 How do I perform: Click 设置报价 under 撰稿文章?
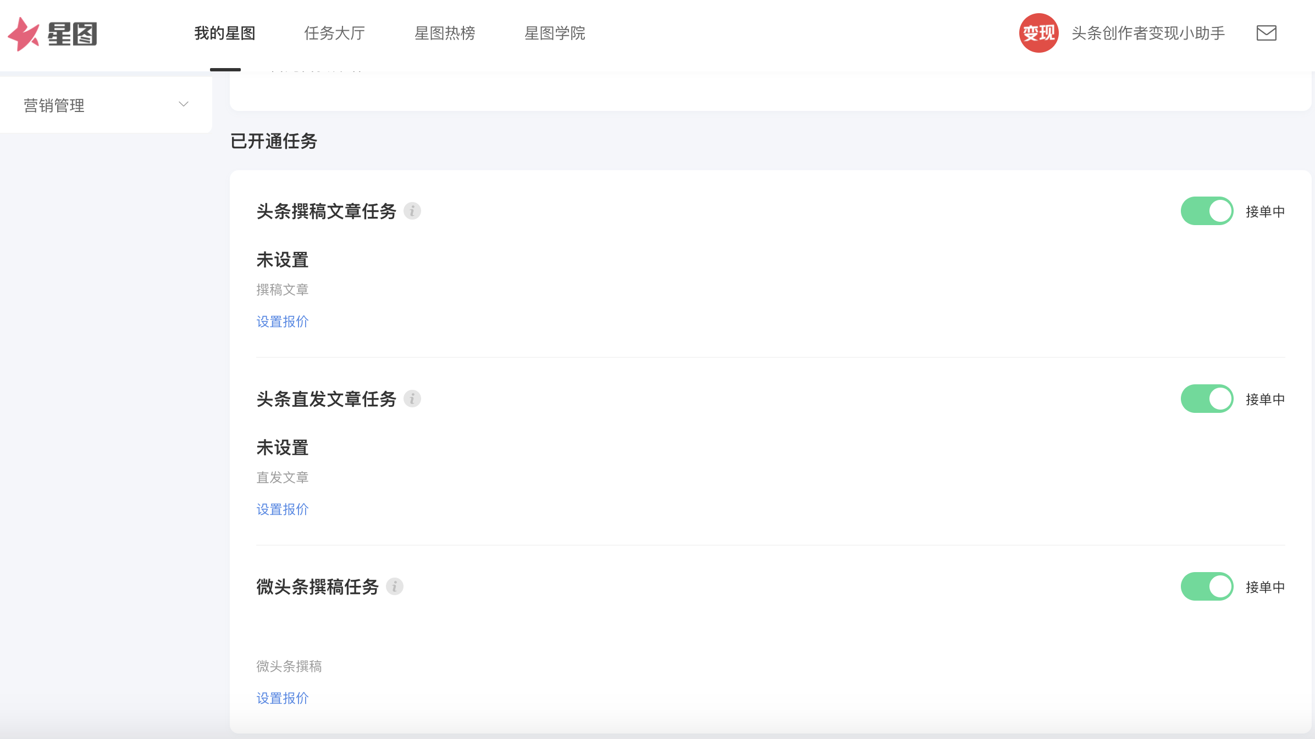coord(282,322)
